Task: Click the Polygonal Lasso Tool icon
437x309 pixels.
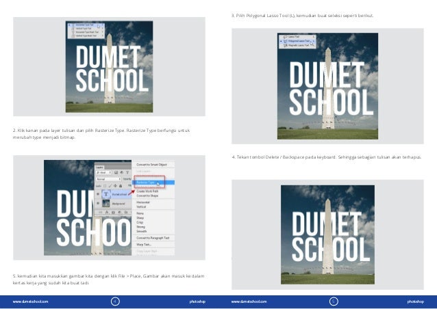Action: pyautogui.click(x=286, y=41)
